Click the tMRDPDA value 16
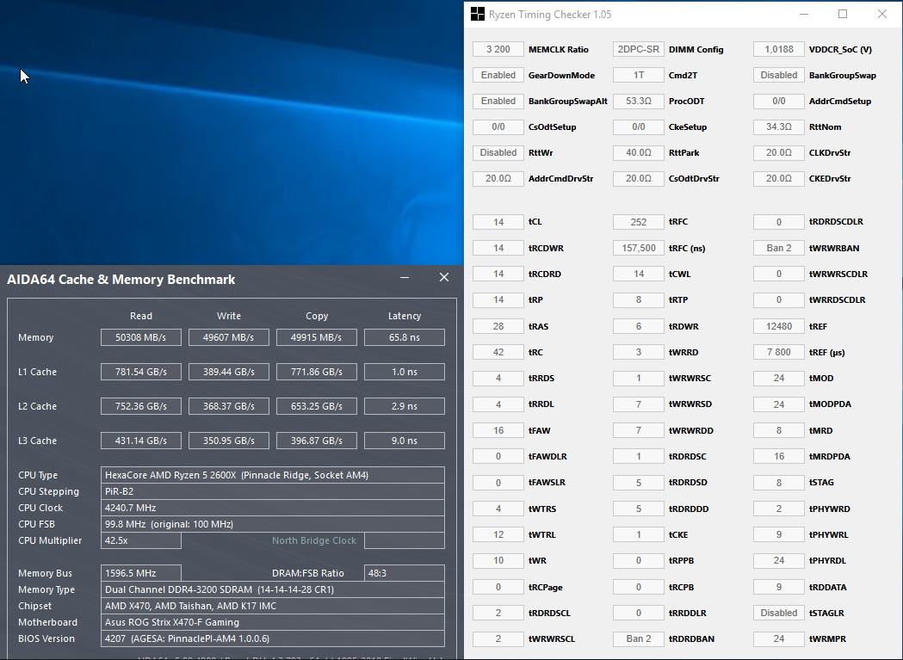The height and width of the screenshot is (660, 903). tap(778, 457)
